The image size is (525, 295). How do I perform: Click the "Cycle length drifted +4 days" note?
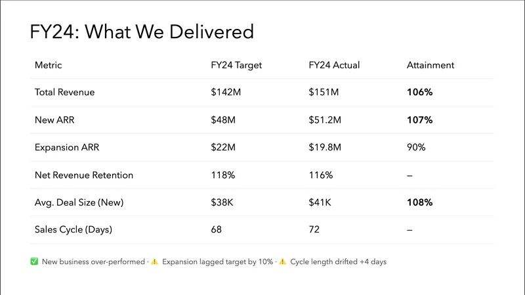click(338, 261)
